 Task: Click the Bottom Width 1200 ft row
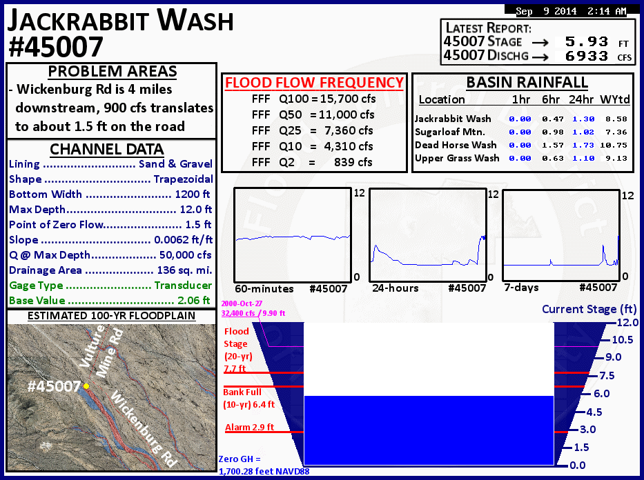tap(110, 194)
